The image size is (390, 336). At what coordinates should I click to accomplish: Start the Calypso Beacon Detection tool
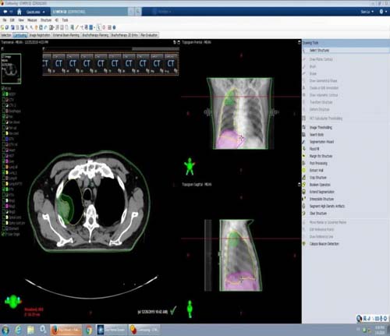[x=324, y=244]
